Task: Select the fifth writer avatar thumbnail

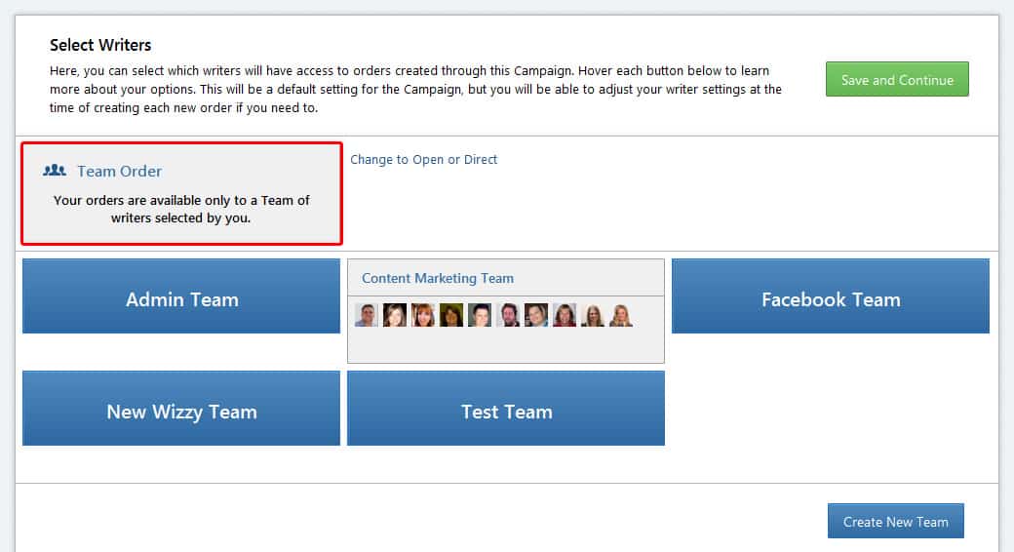Action: click(480, 315)
